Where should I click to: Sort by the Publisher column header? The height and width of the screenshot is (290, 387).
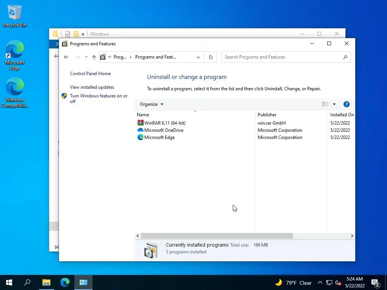291,115
